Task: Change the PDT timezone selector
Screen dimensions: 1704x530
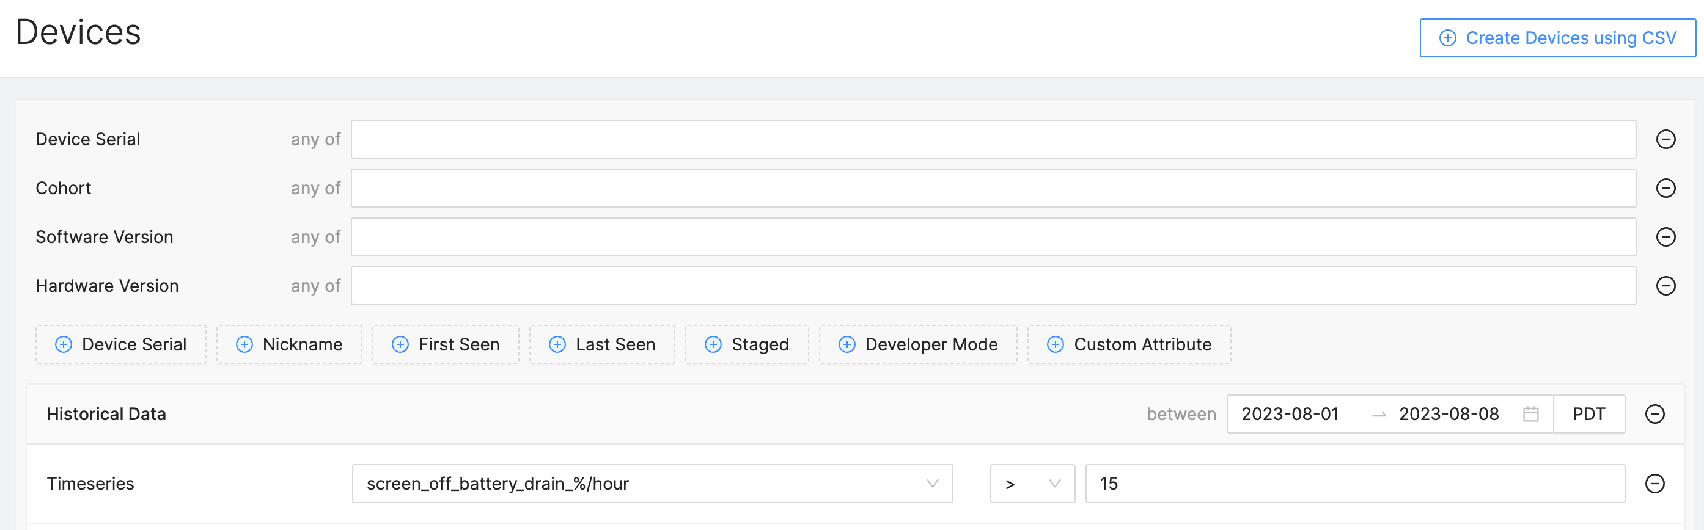Action: [1588, 415]
